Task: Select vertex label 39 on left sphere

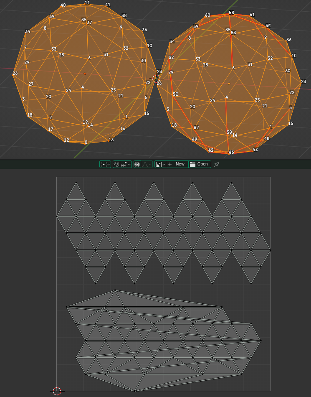Action: (52, 16)
